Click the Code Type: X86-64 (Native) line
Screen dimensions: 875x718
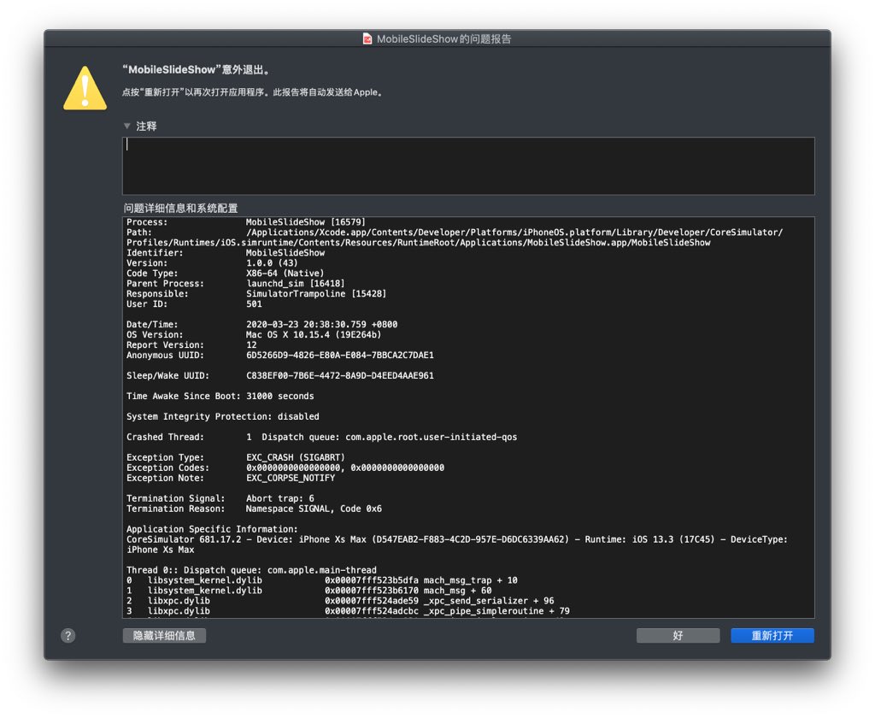(x=225, y=274)
